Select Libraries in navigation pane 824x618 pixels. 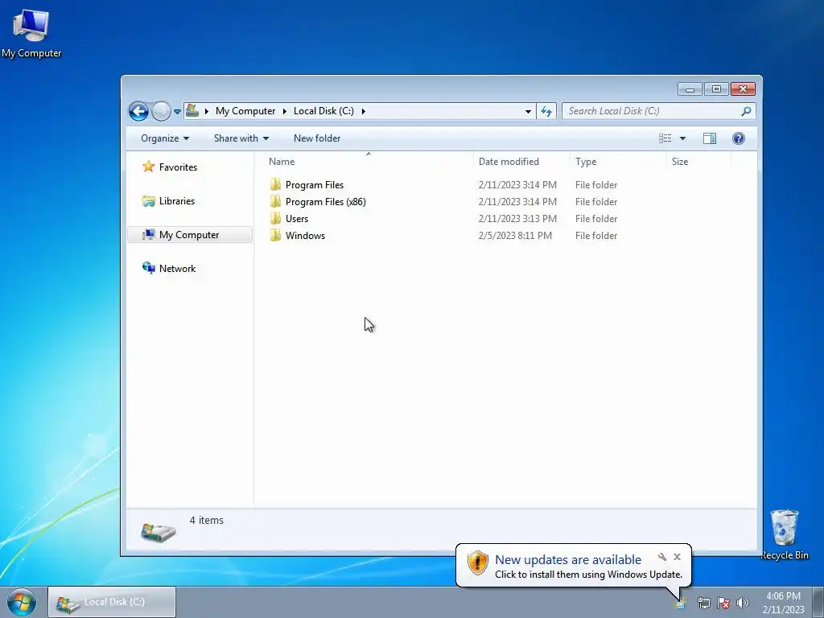pos(176,200)
